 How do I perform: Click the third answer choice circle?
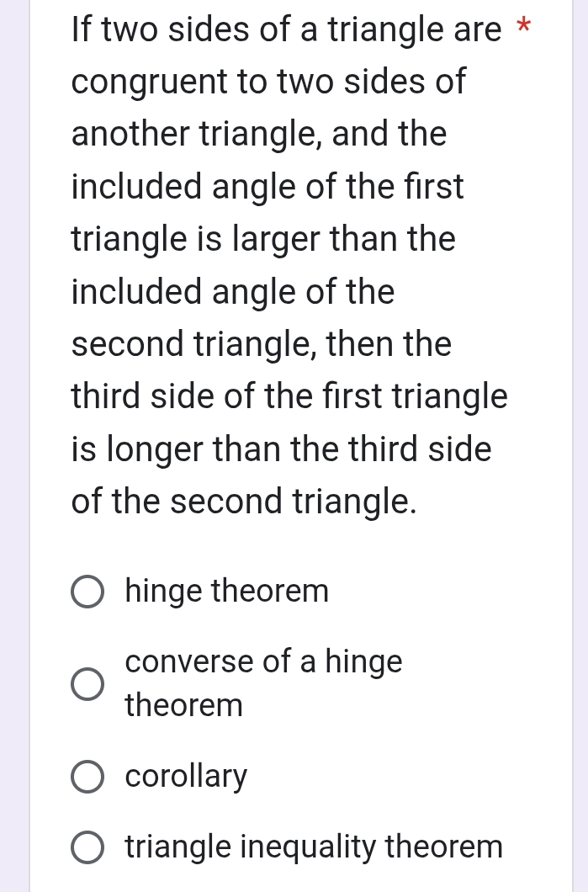point(87,776)
